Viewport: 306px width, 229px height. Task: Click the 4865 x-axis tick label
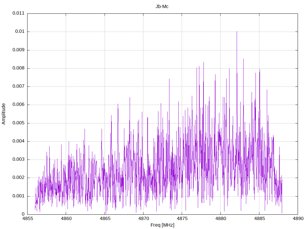coord(105,219)
